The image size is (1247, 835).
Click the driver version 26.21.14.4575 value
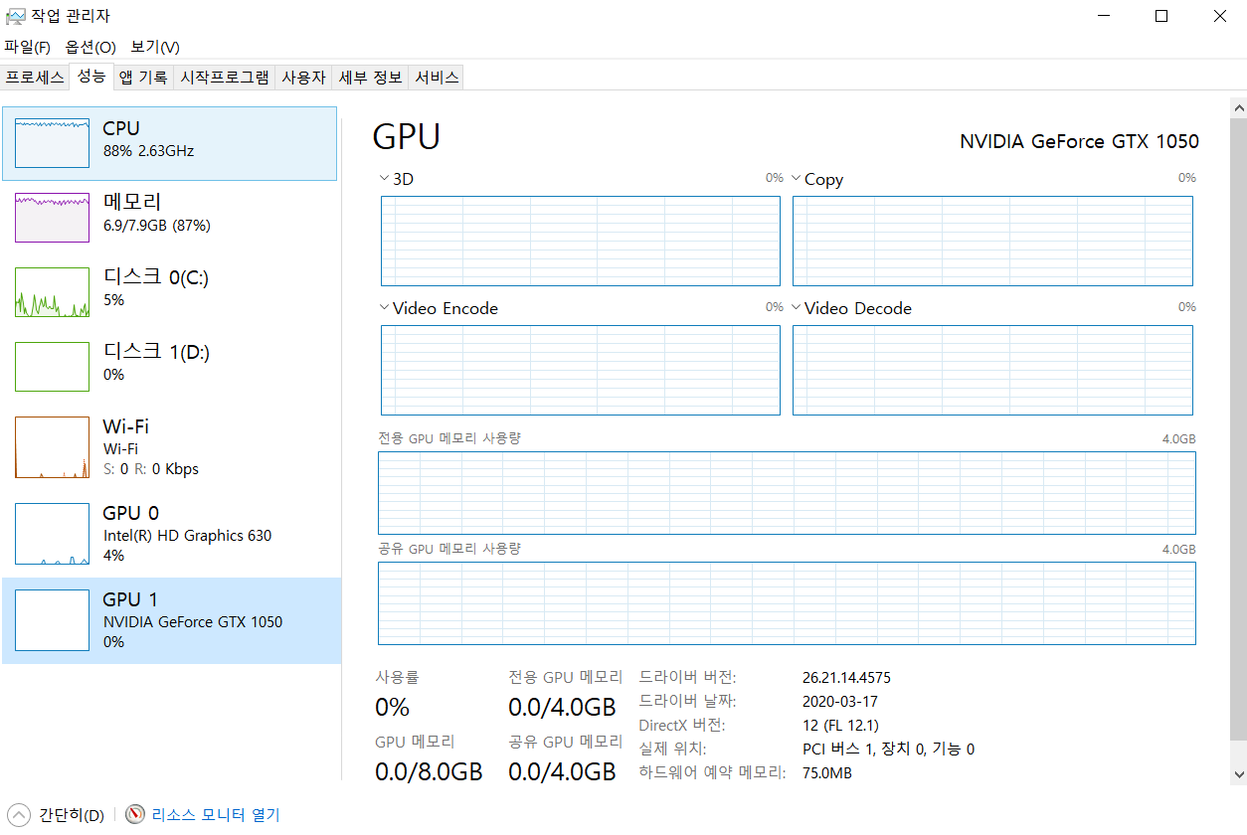(846, 678)
